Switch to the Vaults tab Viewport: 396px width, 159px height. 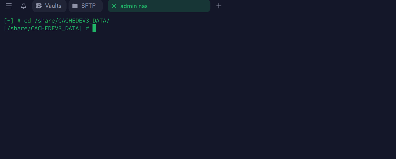click(49, 6)
